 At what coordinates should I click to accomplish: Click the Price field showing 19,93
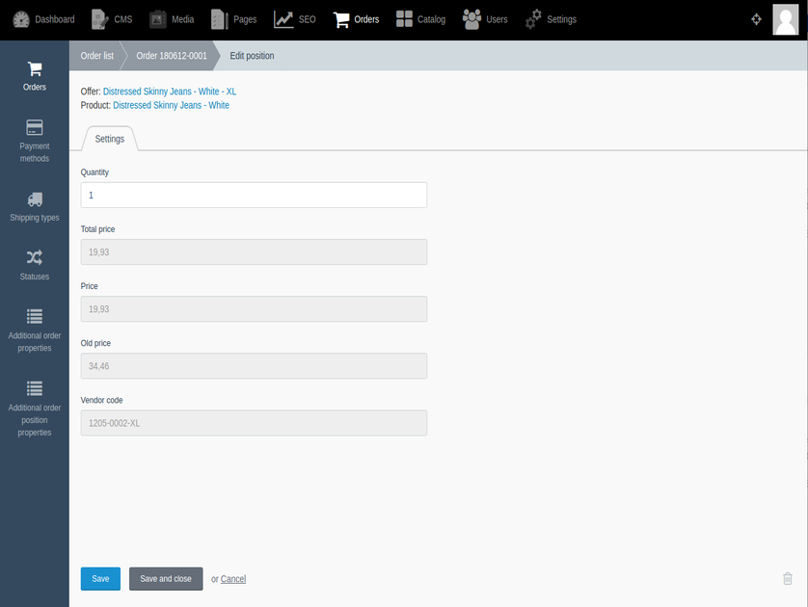click(254, 309)
